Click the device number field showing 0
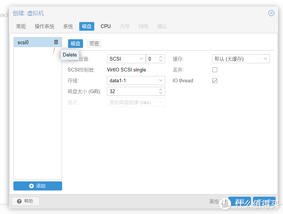283x214 pixels. tap(153, 59)
